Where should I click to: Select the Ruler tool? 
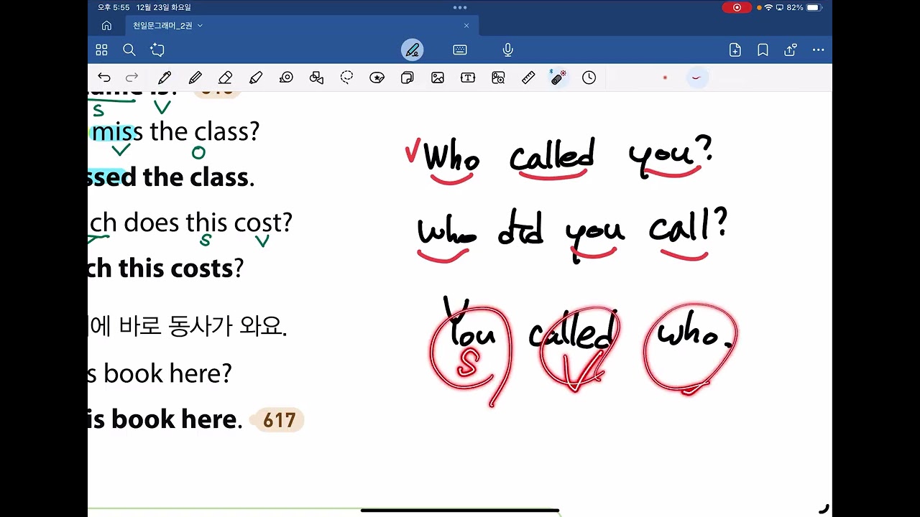click(x=528, y=78)
